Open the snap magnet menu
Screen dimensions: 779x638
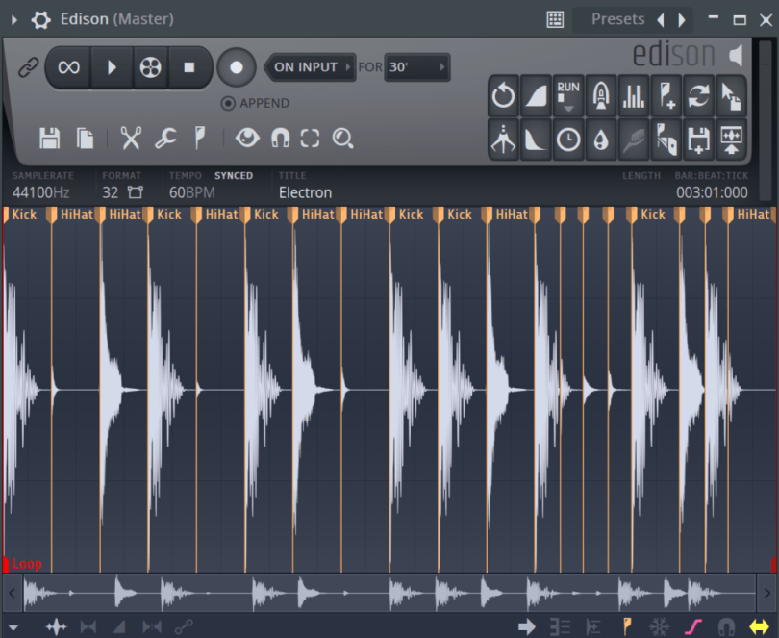[x=280, y=139]
